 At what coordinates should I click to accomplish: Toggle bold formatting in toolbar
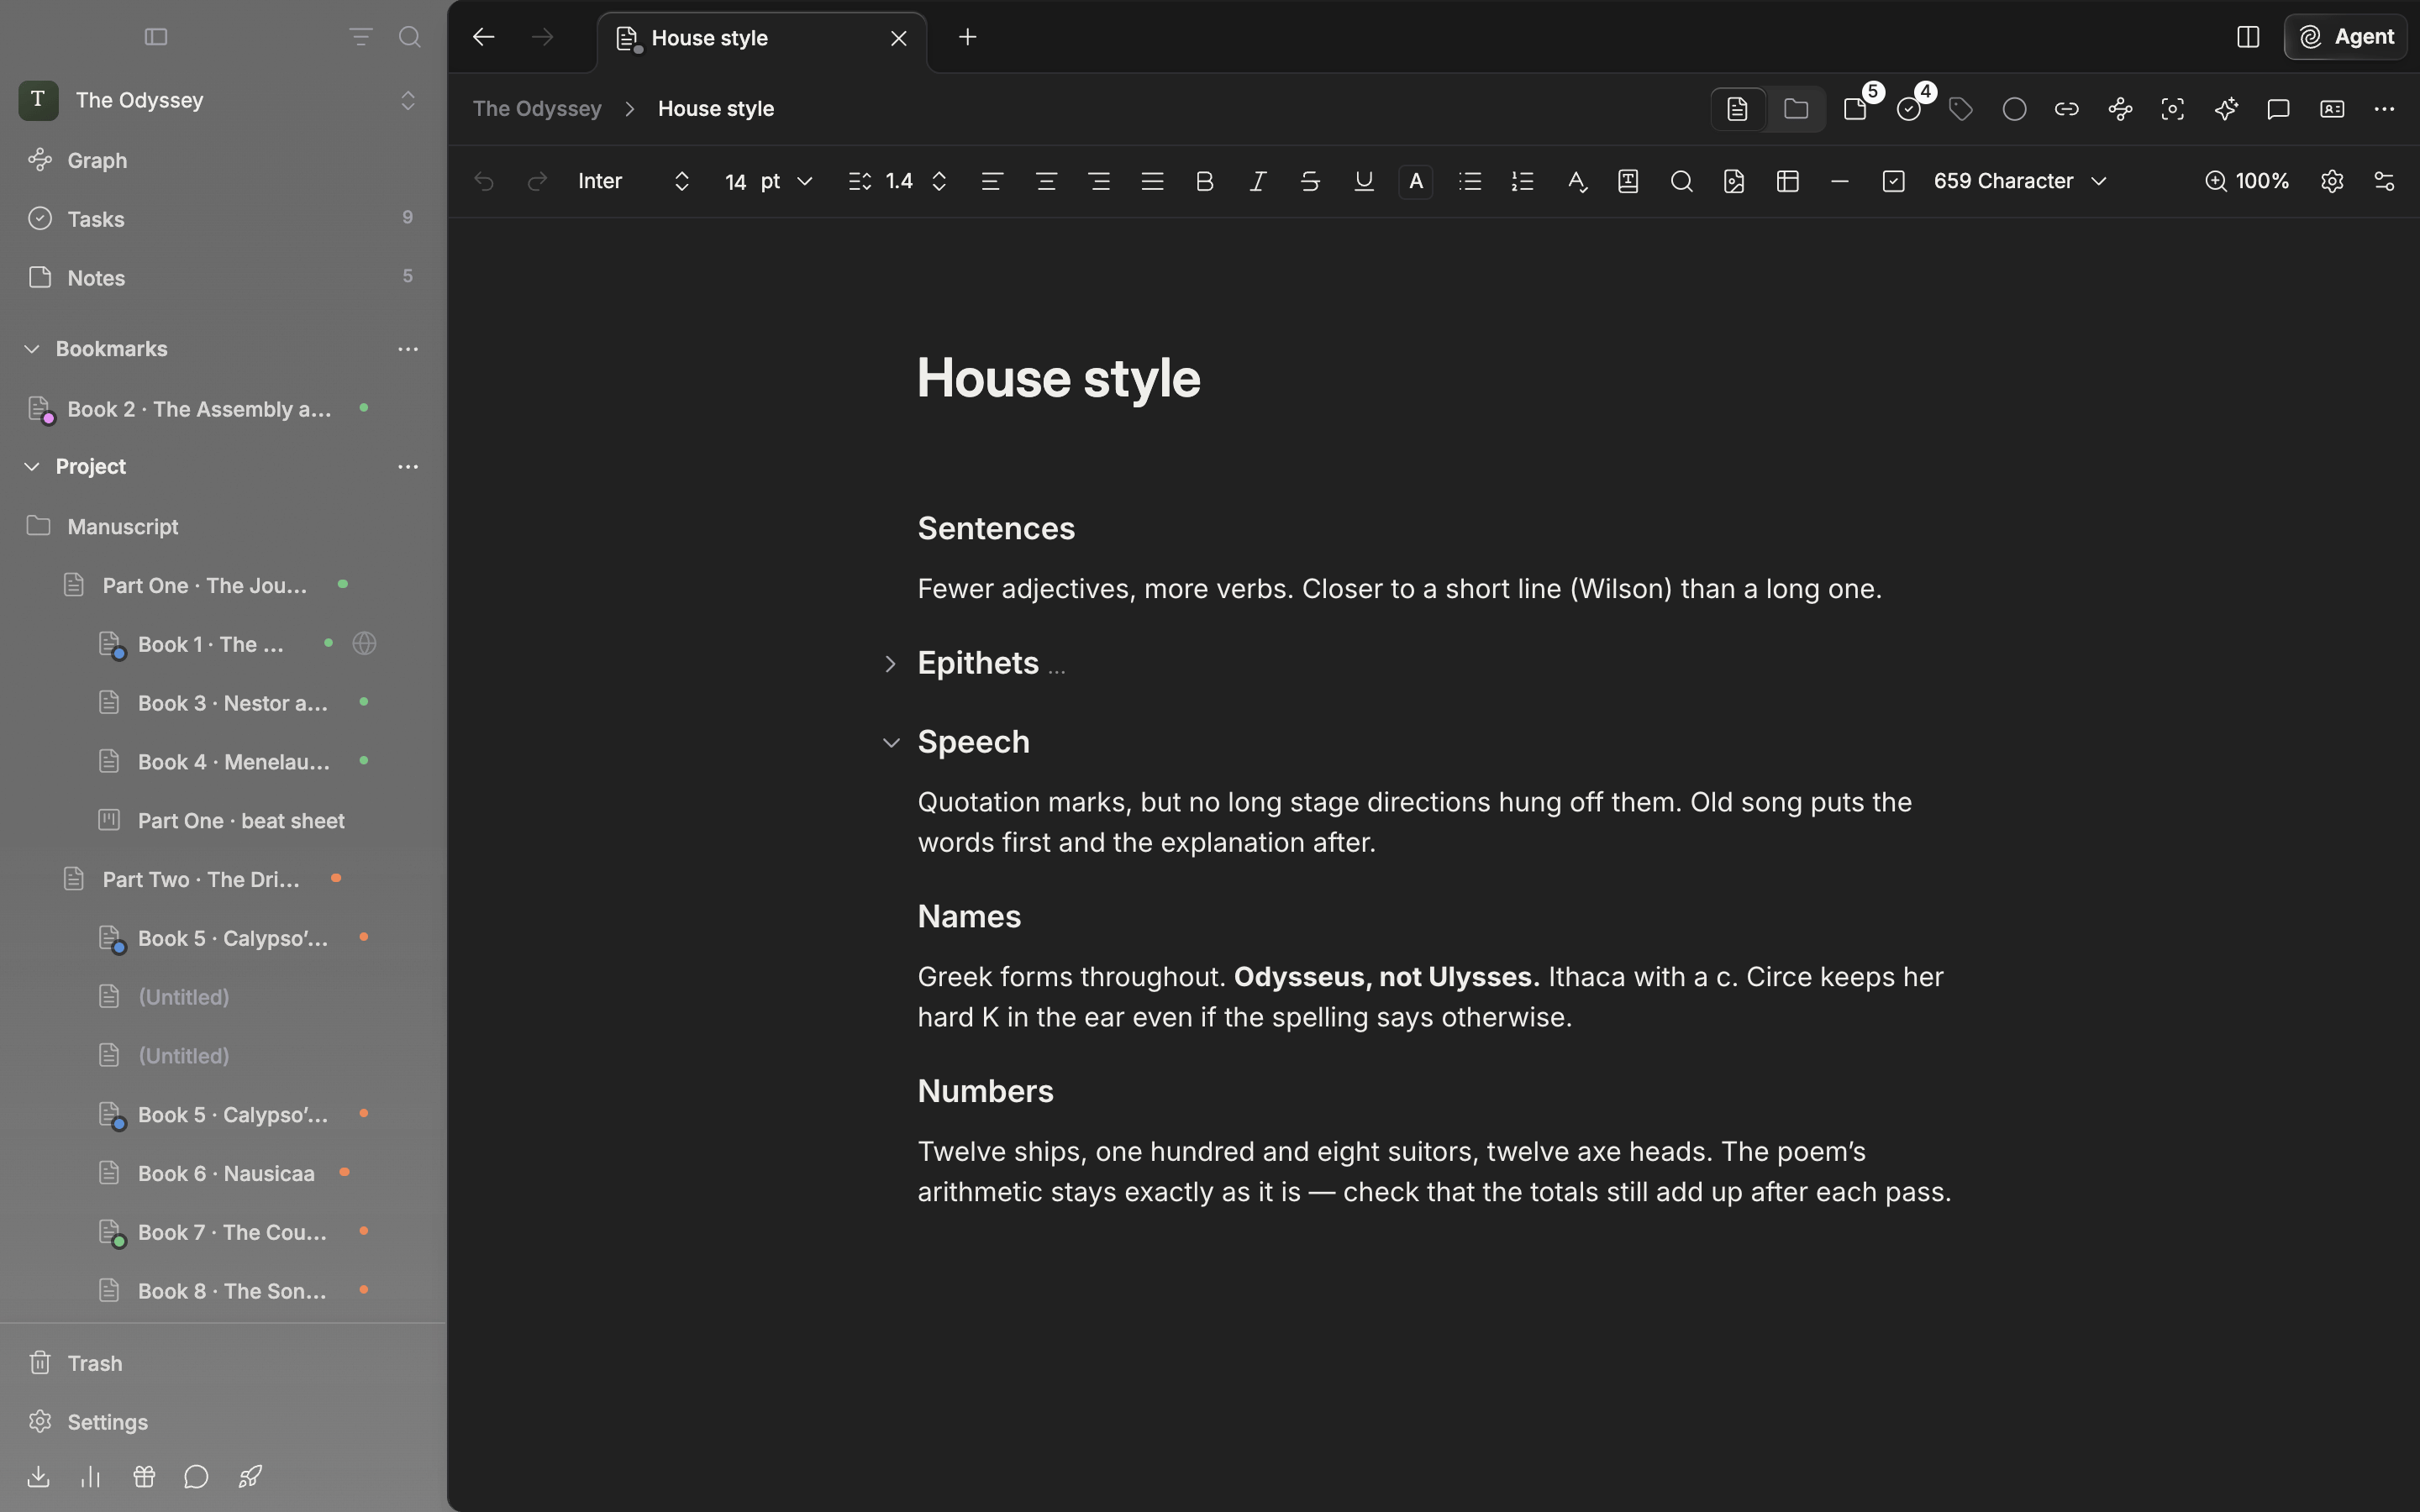[x=1204, y=181]
